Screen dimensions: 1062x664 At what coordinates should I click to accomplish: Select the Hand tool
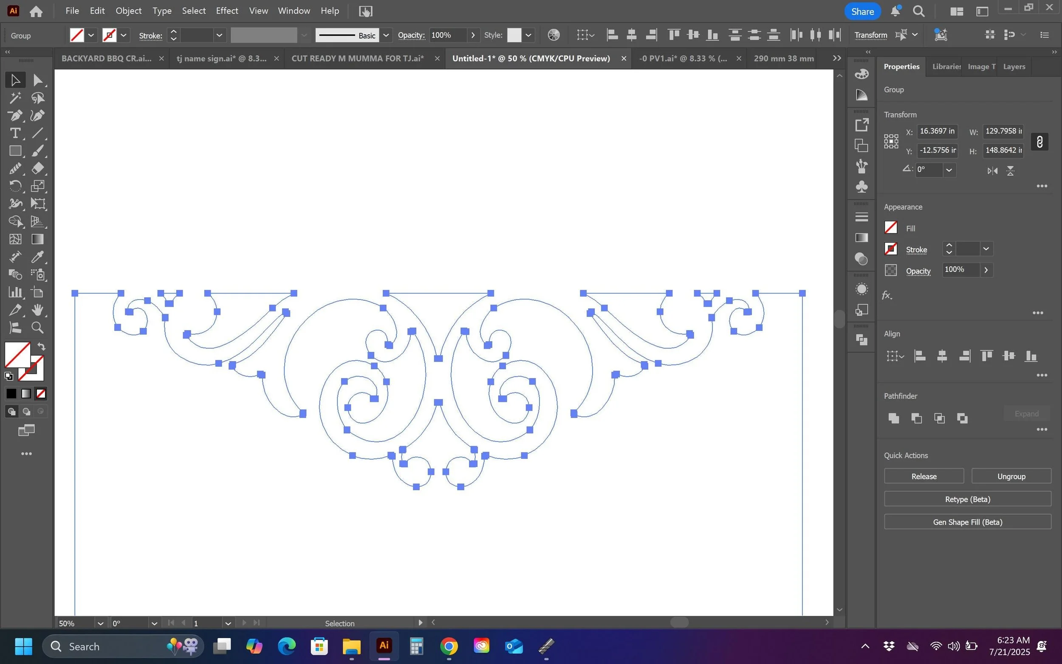click(38, 310)
